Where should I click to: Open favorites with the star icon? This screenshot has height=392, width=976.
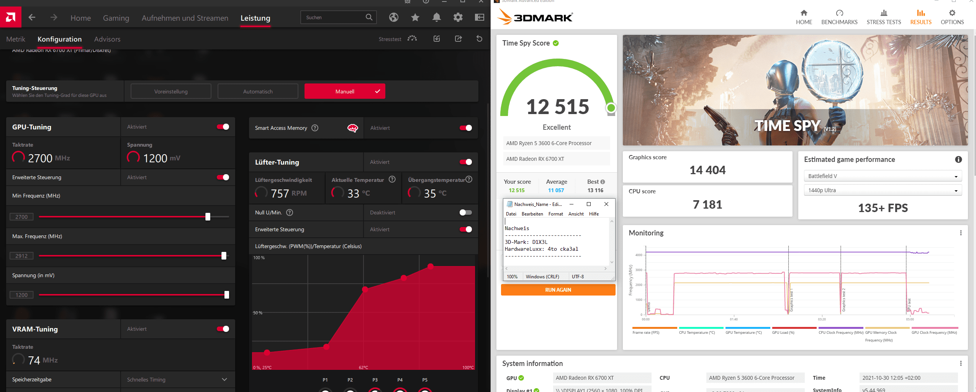click(x=415, y=17)
